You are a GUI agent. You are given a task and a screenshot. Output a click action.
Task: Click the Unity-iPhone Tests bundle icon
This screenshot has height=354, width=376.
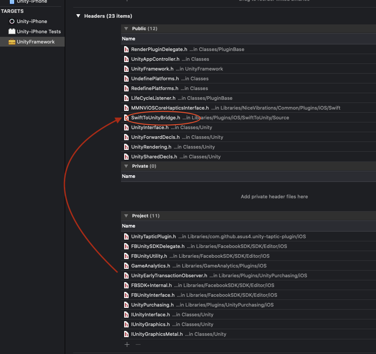pos(12,31)
